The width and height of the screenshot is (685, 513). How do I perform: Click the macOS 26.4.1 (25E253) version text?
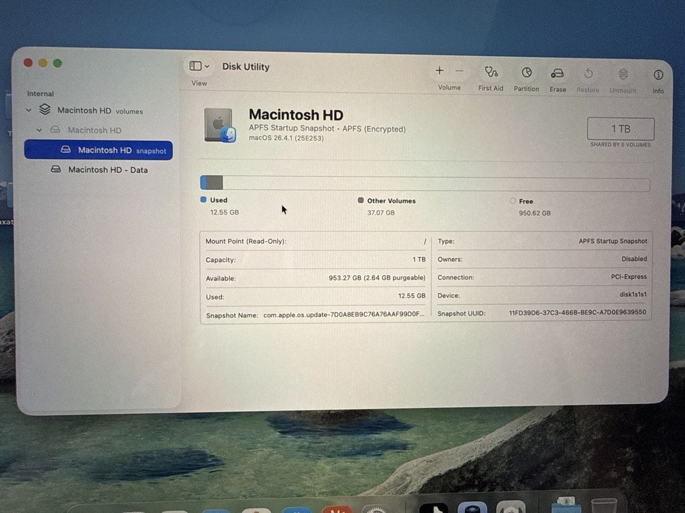[286, 138]
